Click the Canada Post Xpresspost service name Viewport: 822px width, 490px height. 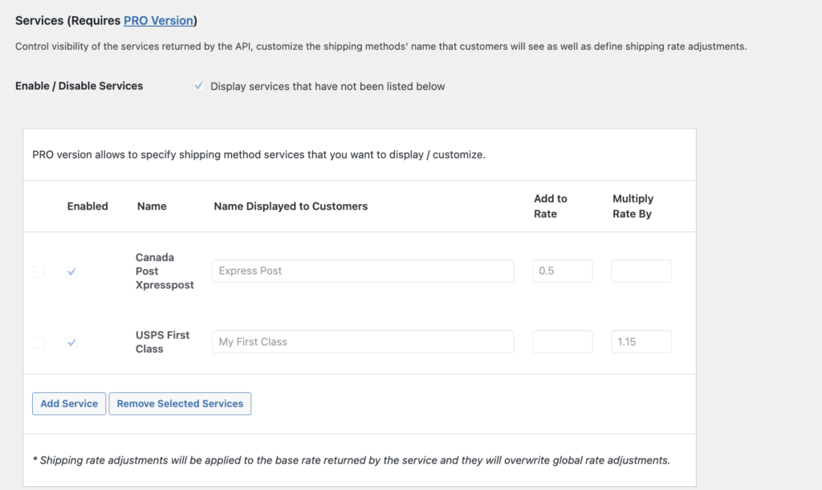[164, 272]
